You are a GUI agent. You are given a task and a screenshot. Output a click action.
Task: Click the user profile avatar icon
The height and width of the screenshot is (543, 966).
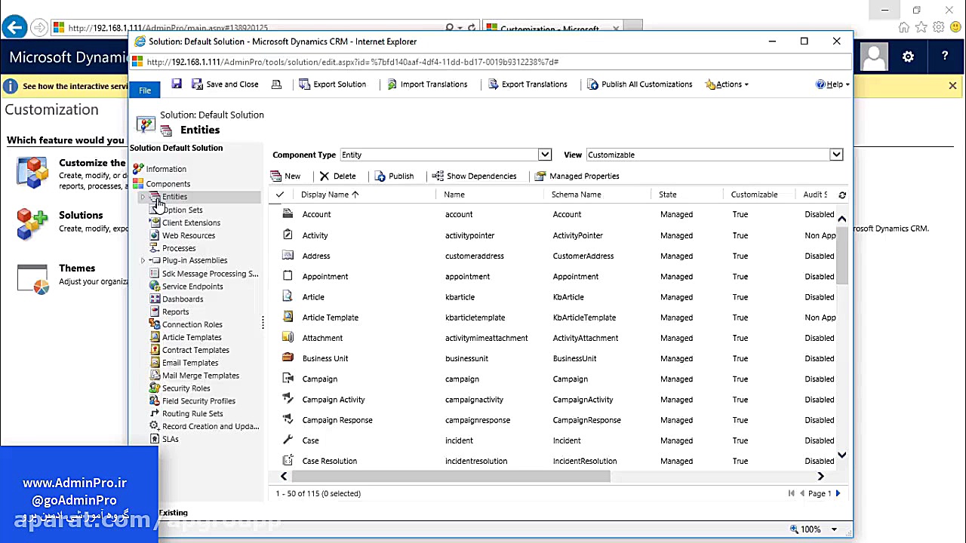click(x=875, y=57)
